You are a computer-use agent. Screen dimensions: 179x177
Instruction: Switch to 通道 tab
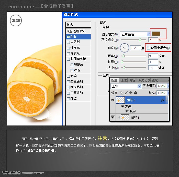(124, 80)
